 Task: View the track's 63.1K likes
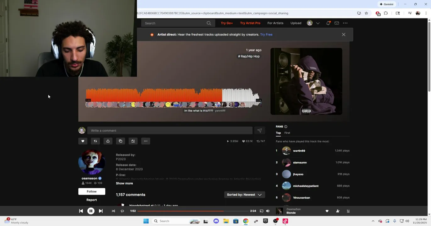pos(247,141)
